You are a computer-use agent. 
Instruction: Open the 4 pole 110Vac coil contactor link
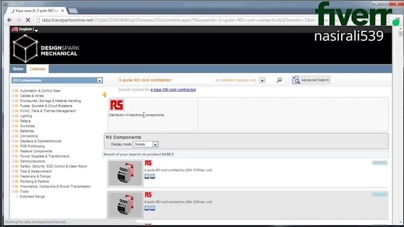(178, 170)
